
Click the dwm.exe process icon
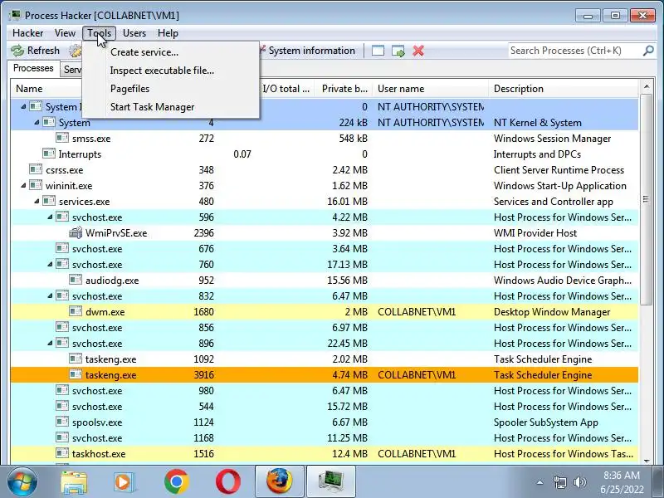(76, 312)
